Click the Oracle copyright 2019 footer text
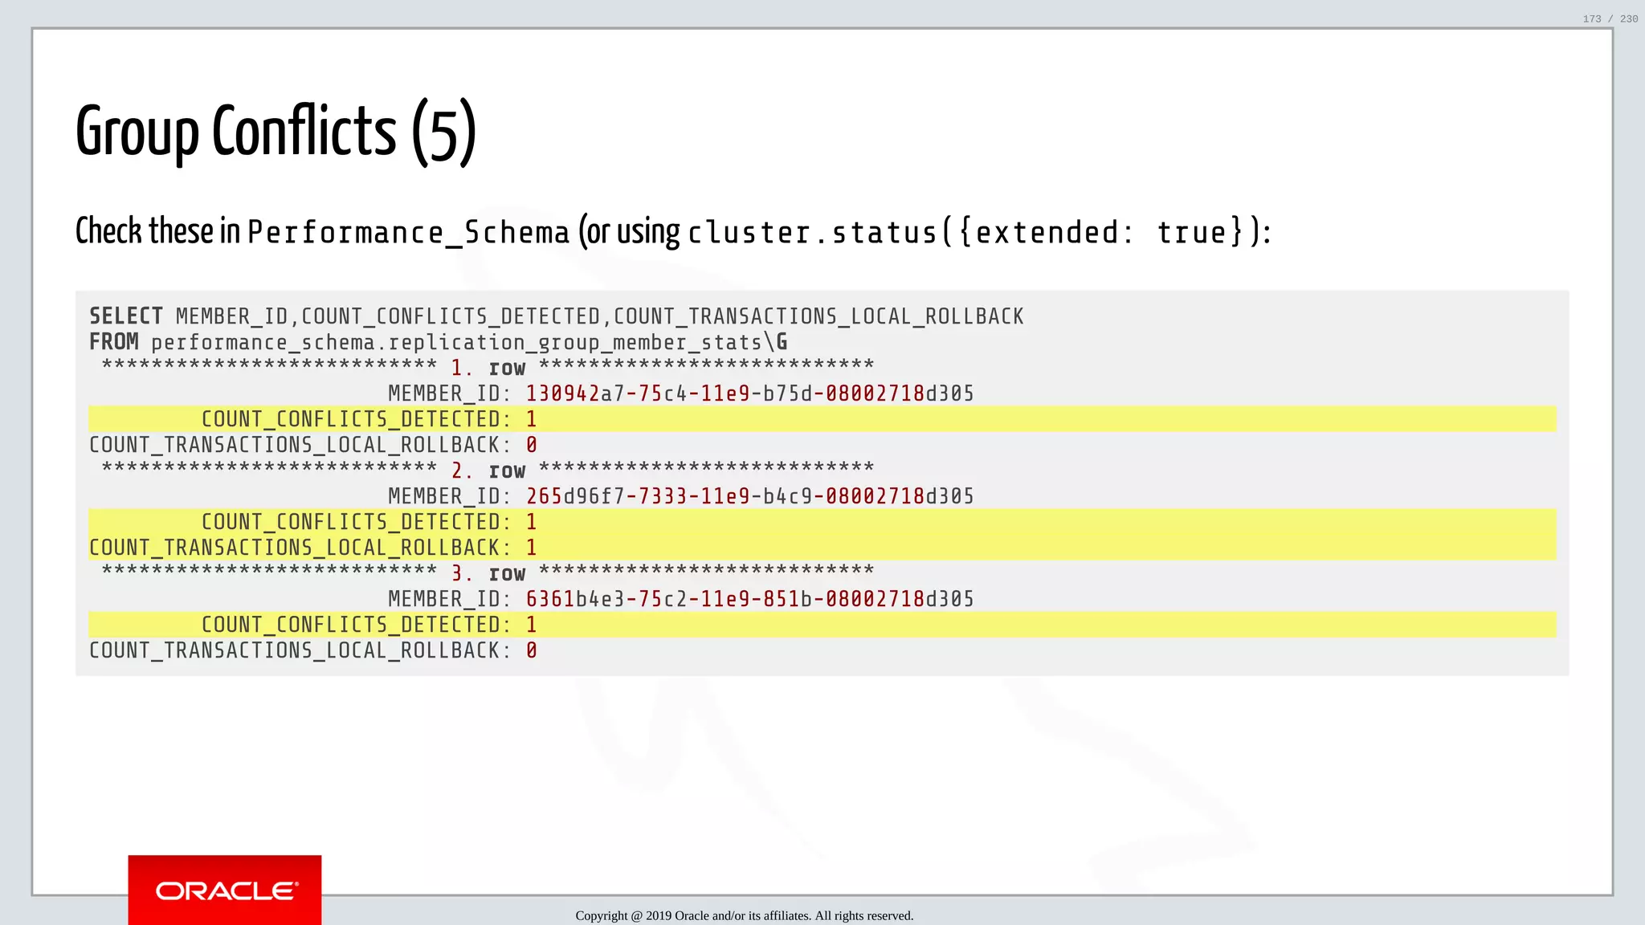The image size is (1645, 925). tap(745, 915)
